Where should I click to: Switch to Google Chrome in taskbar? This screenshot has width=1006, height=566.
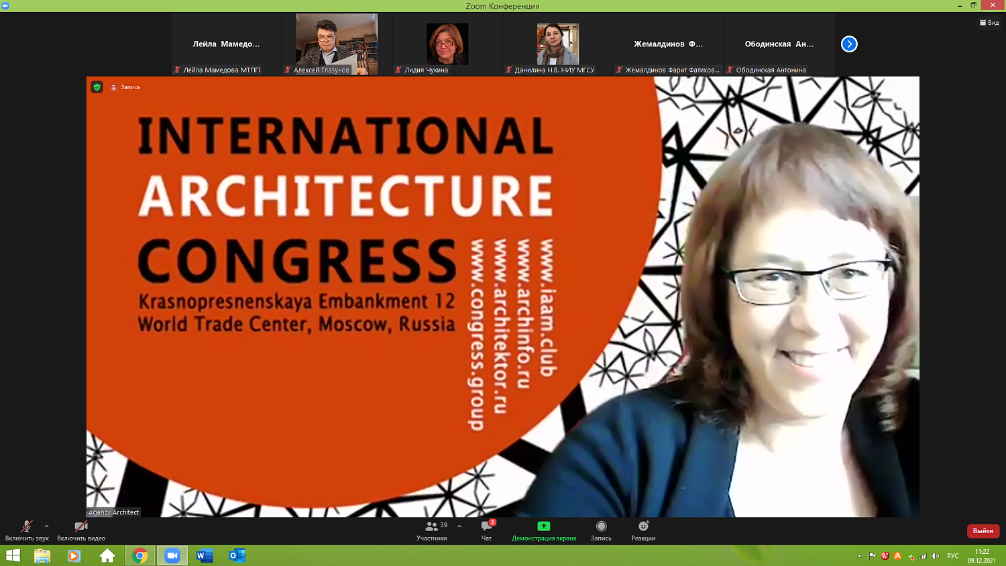point(139,556)
